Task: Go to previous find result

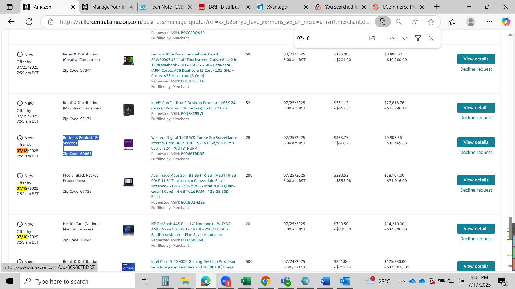Action: 392,38
